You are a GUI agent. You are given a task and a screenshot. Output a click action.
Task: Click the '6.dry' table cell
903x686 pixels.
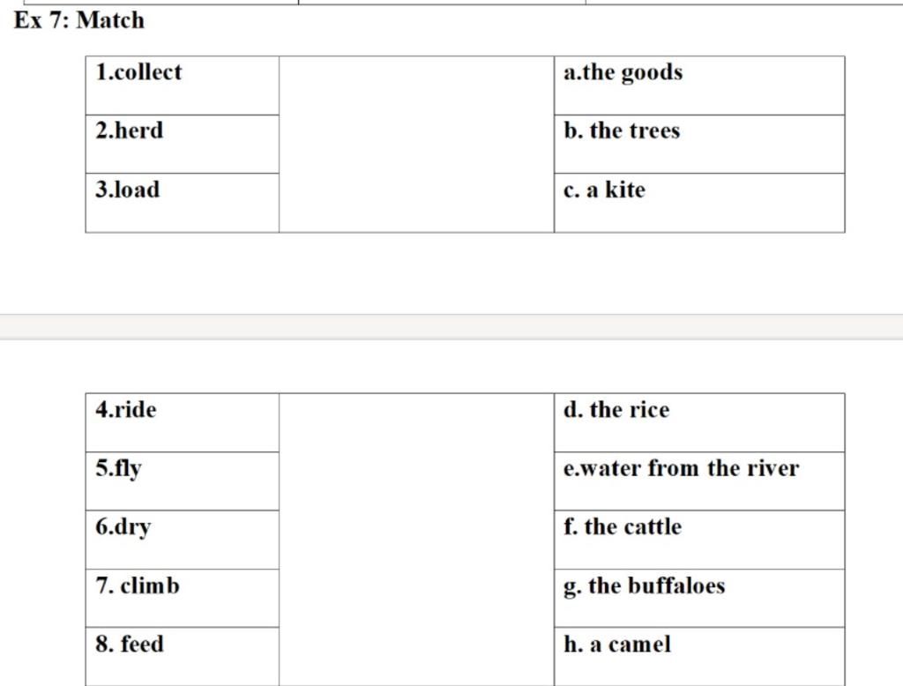182,540
